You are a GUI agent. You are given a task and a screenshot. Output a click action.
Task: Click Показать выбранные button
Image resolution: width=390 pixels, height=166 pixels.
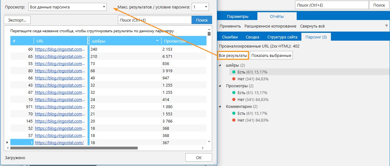tap(271, 56)
